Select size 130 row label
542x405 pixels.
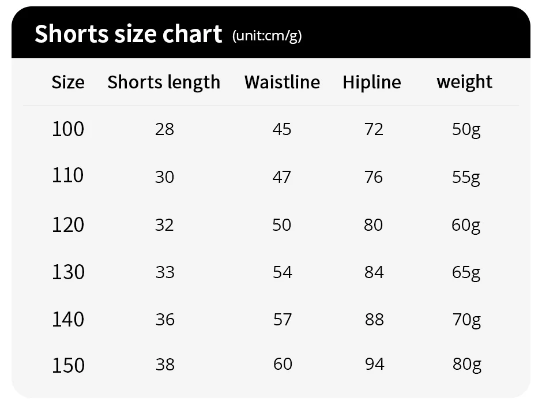click(68, 272)
